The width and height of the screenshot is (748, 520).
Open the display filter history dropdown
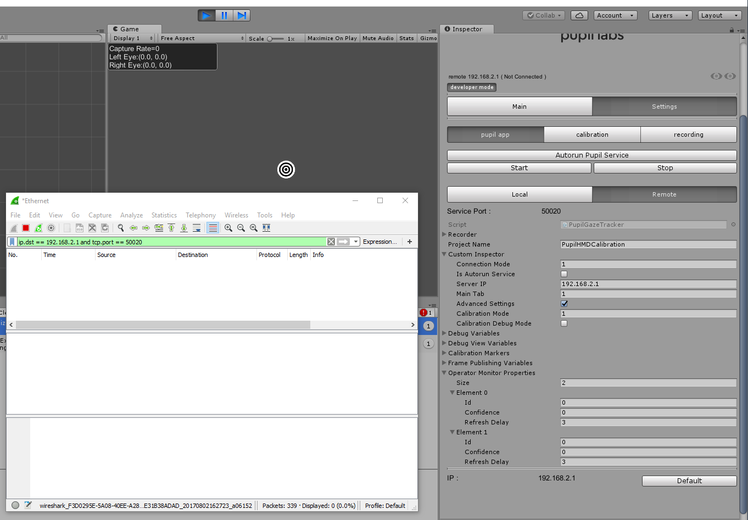tap(356, 242)
